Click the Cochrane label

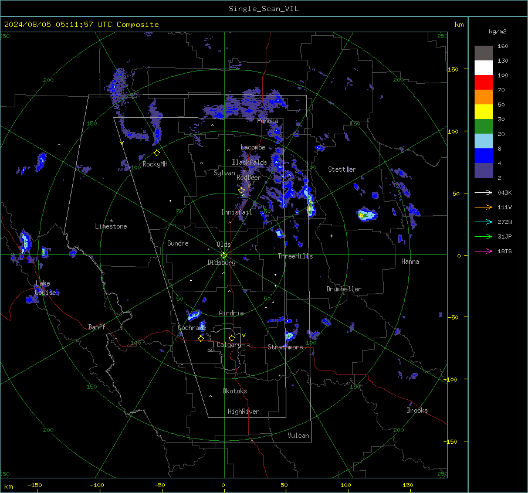[x=192, y=328]
